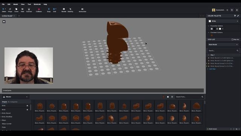
Task: Collapse the Content Colors section
Action: coord(209,32)
